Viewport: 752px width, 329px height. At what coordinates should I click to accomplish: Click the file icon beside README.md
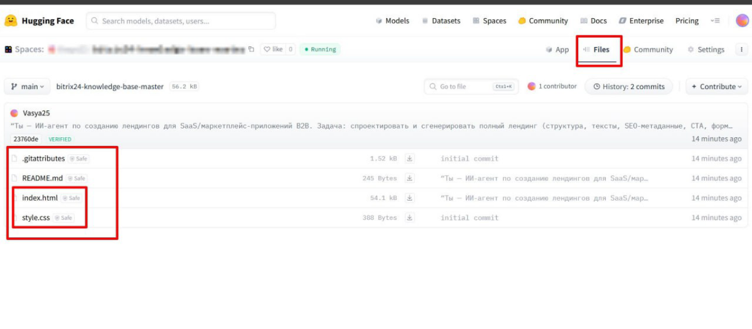pos(14,178)
